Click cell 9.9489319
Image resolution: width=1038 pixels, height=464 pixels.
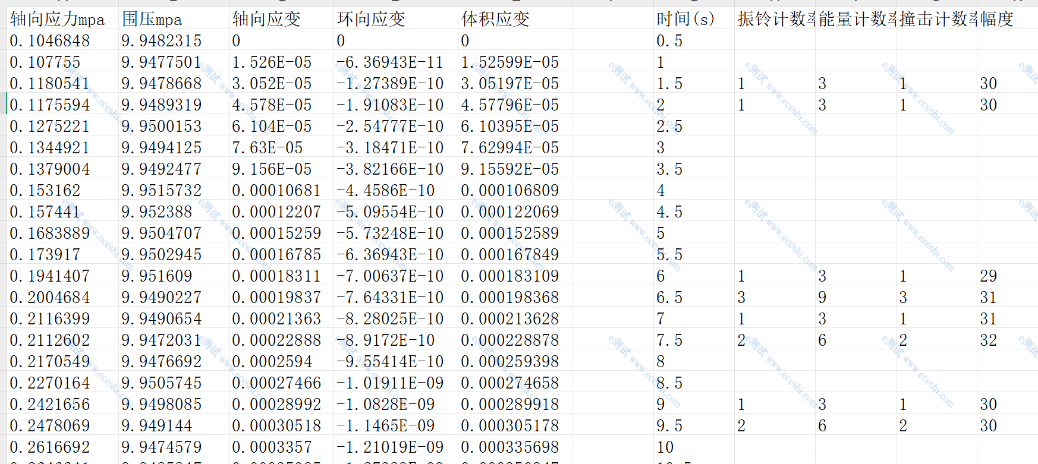pos(174,104)
